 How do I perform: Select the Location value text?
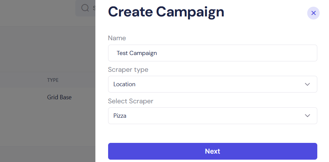pos(124,84)
